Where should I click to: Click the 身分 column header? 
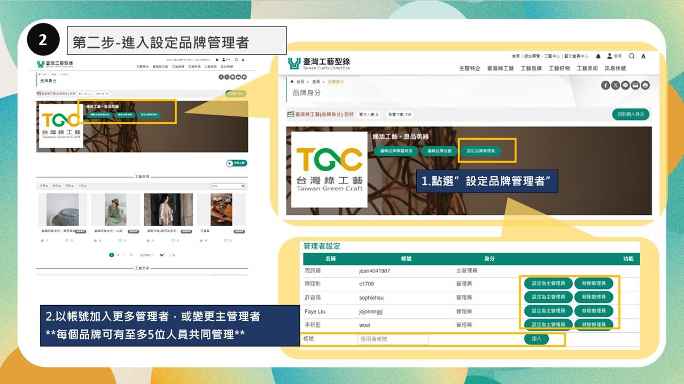pos(489,259)
